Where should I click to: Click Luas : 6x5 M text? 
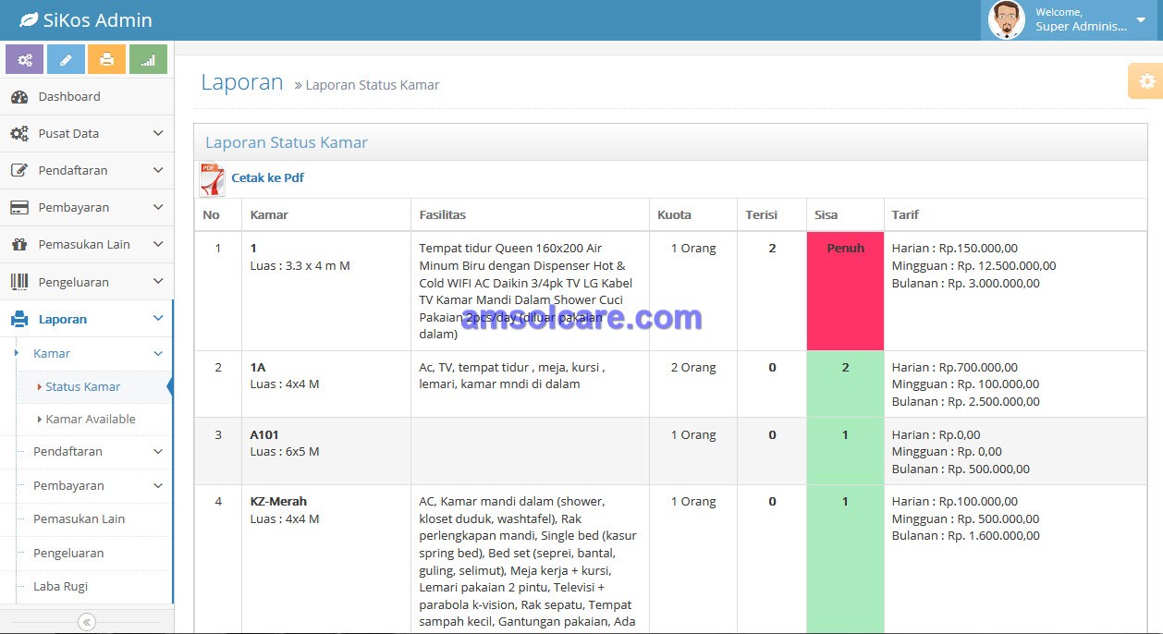click(285, 451)
